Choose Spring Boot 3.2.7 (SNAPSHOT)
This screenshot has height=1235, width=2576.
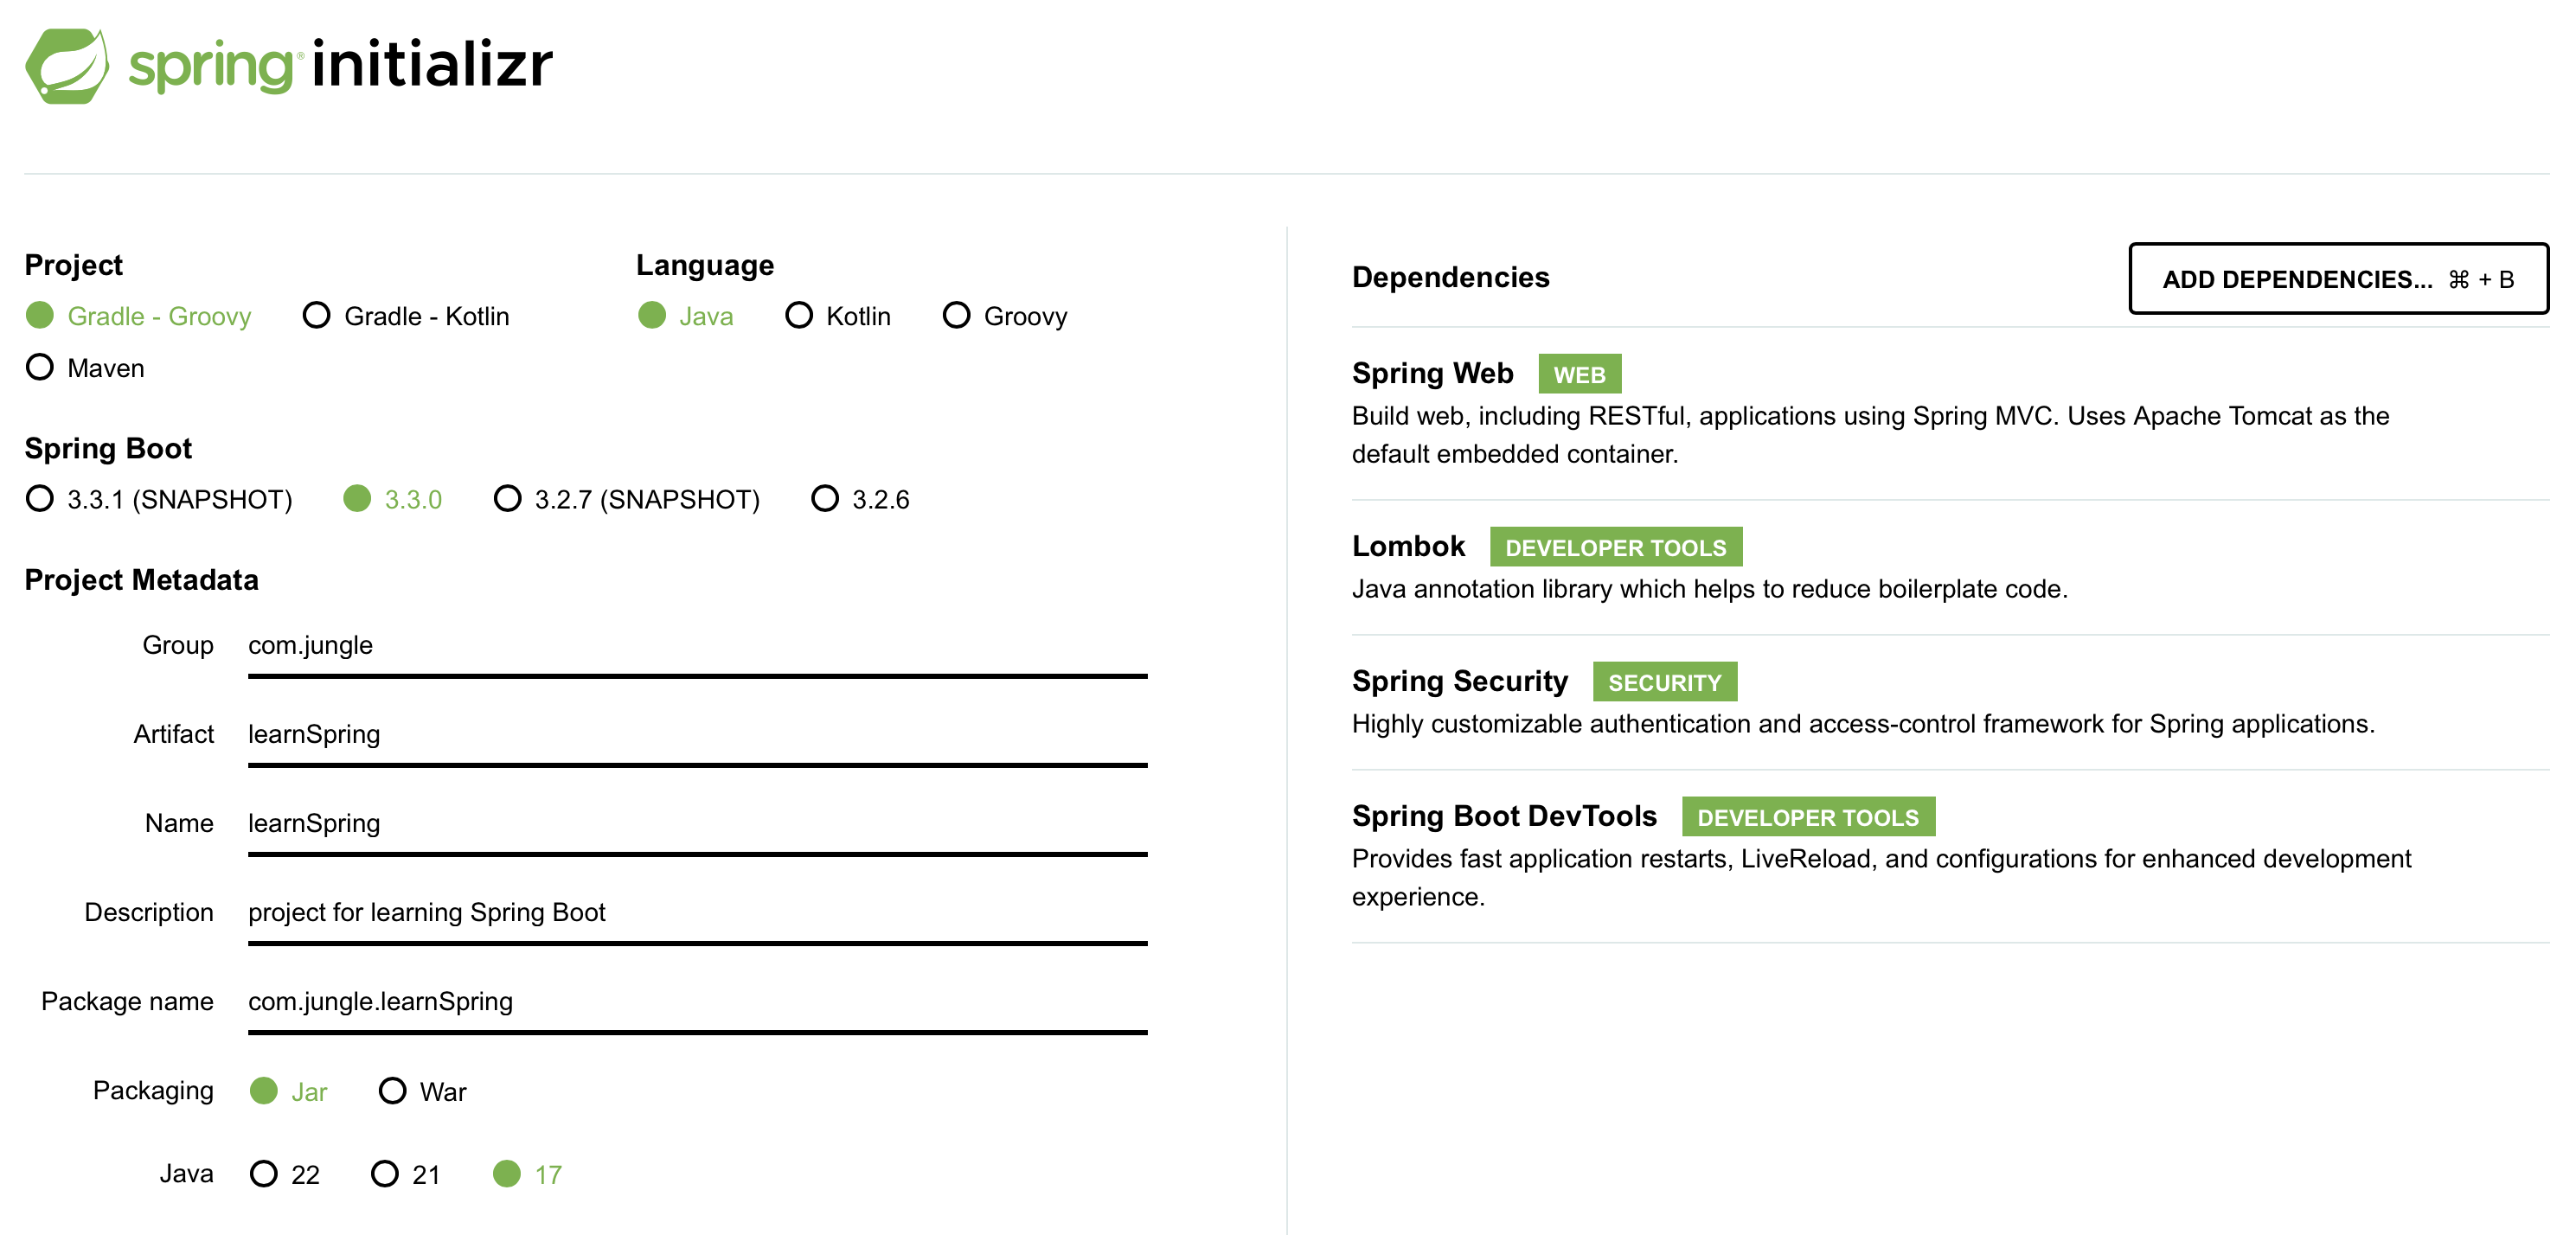(x=508, y=499)
